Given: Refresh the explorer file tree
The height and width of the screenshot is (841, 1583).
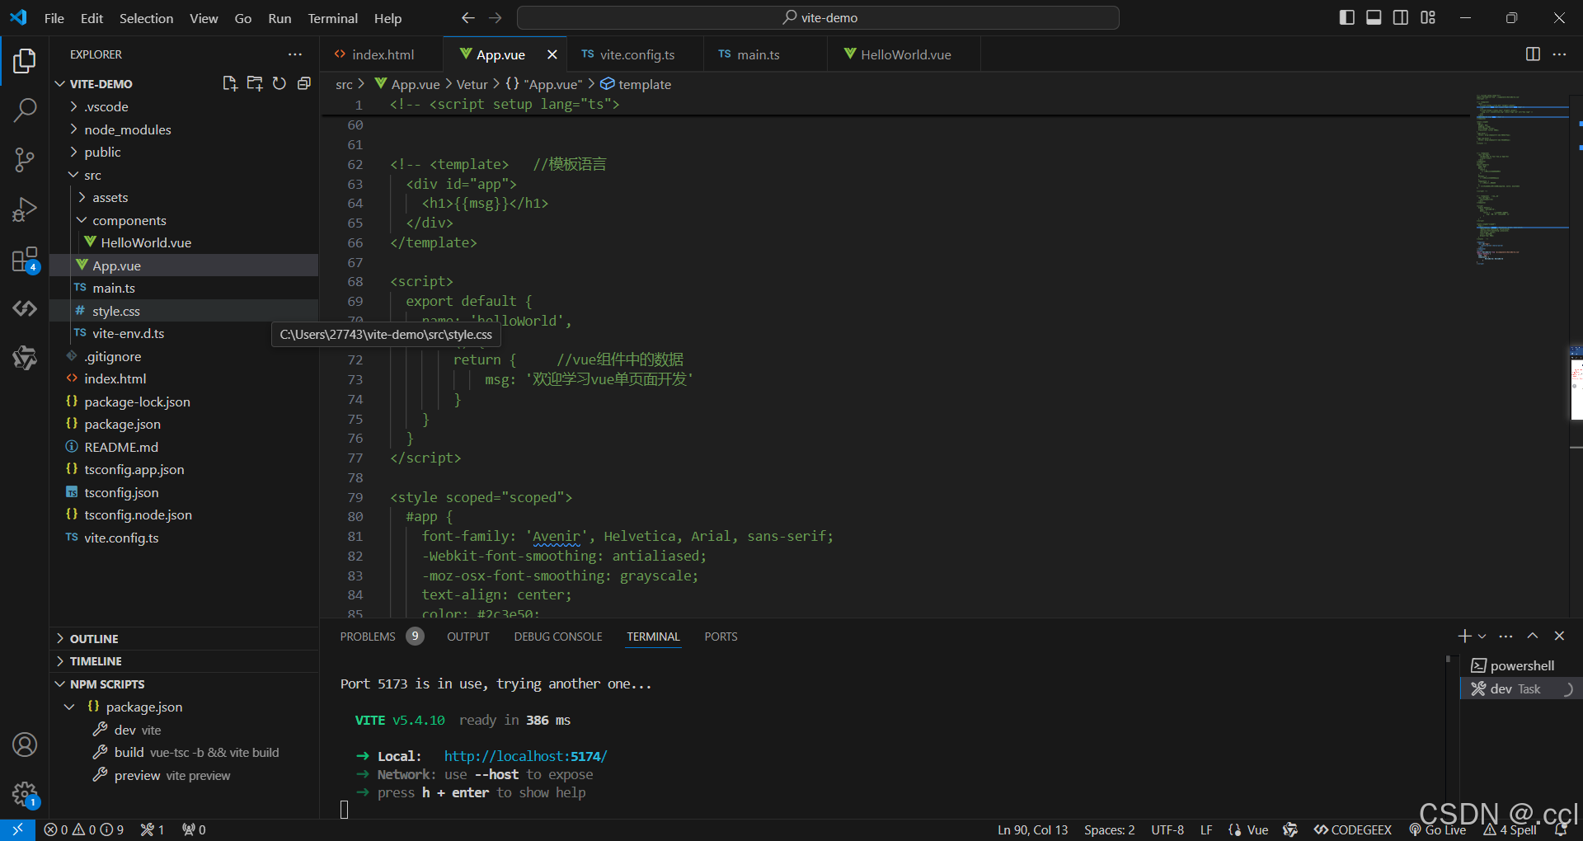Looking at the screenshot, I should coord(279,83).
